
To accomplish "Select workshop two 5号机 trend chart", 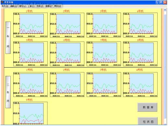I will 30,113.
